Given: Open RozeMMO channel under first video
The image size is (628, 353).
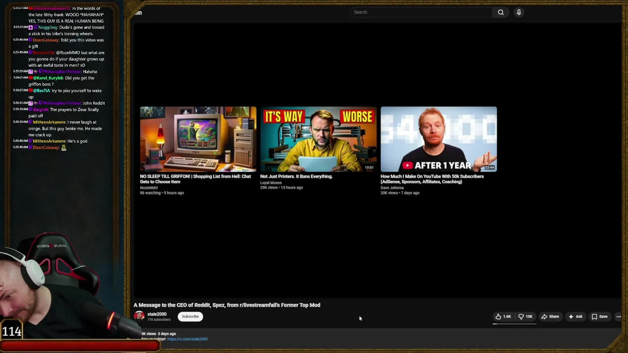Looking at the screenshot, I should [x=149, y=188].
